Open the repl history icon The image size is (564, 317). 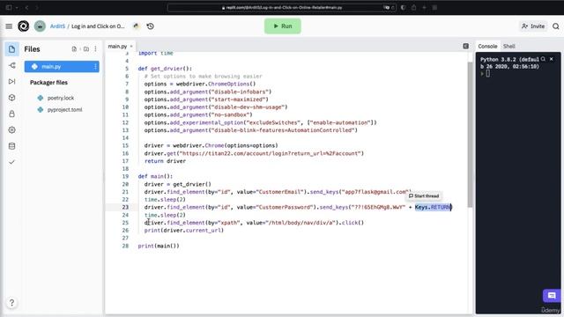tap(151, 26)
